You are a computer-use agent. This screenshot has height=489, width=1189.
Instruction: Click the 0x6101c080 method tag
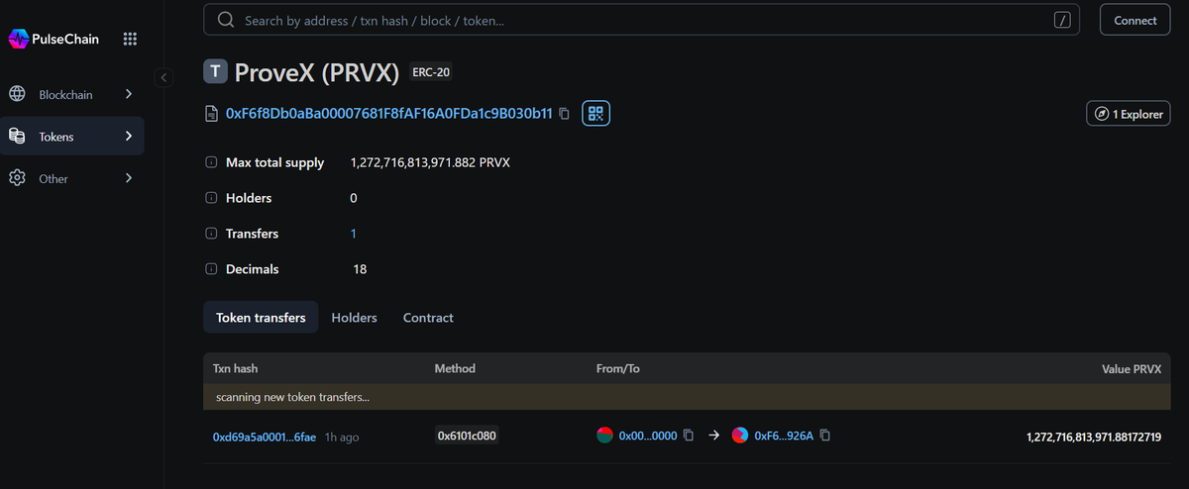(x=467, y=436)
